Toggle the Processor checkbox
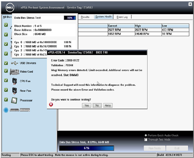This screenshot has height=158, width=194. (6, 99)
